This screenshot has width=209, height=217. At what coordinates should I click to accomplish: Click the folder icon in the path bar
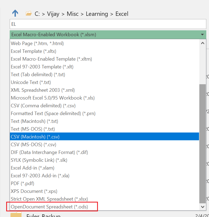tap(29, 14)
